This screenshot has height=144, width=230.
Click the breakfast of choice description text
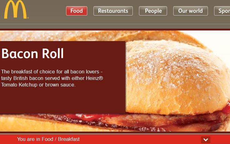tap(52, 78)
